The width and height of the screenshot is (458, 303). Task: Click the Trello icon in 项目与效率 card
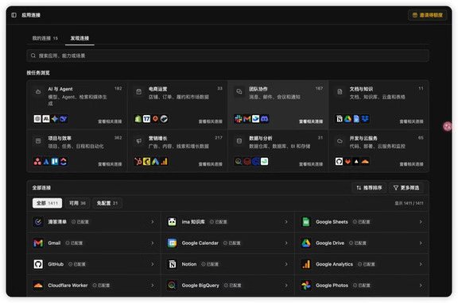(55, 161)
